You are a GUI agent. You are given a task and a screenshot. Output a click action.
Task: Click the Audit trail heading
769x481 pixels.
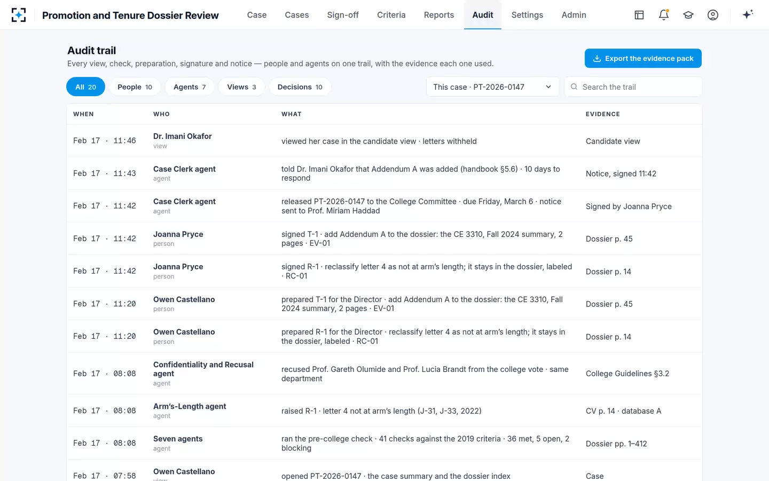point(92,50)
